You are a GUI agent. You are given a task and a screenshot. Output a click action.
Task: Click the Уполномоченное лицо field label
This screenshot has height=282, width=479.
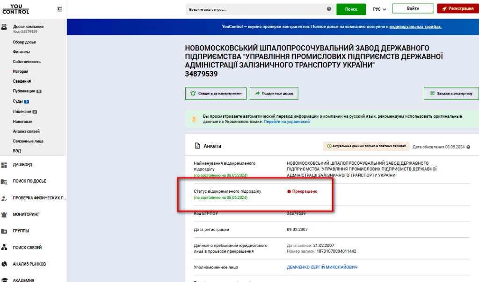[216, 268]
